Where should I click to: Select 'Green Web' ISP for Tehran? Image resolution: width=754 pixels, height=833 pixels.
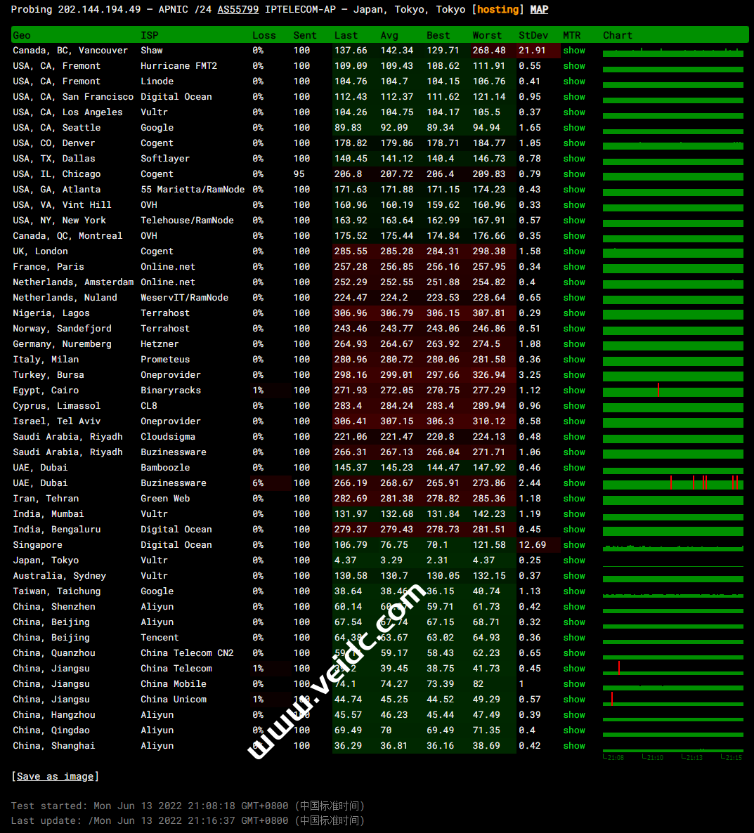click(165, 498)
